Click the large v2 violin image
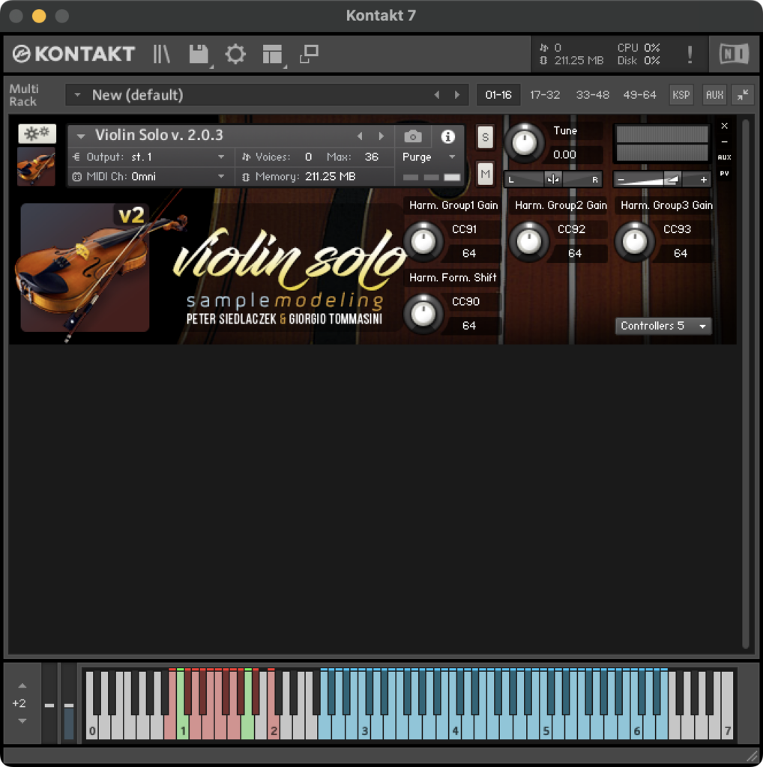The image size is (763, 767). [x=85, y=267]
